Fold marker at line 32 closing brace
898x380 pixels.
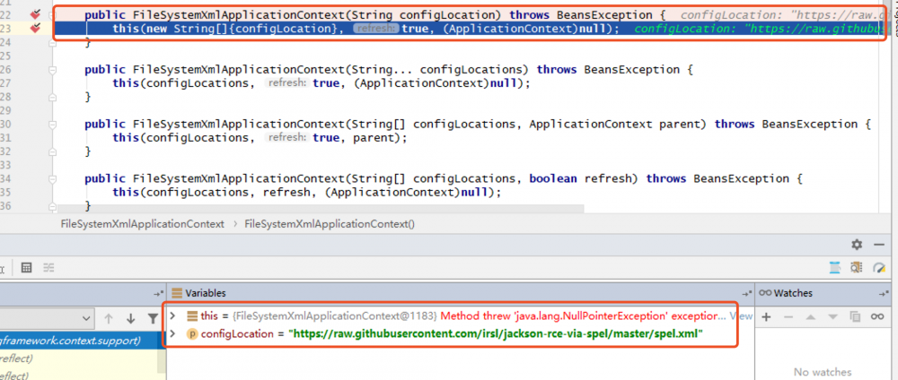click(53, 151)
